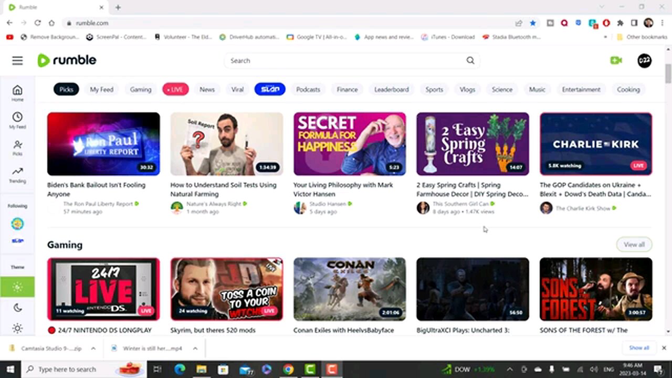The width and height of the screenshot is (672, 378).
Task: Expand Winter is still her mp4 download options
Action: pos(195,348)
